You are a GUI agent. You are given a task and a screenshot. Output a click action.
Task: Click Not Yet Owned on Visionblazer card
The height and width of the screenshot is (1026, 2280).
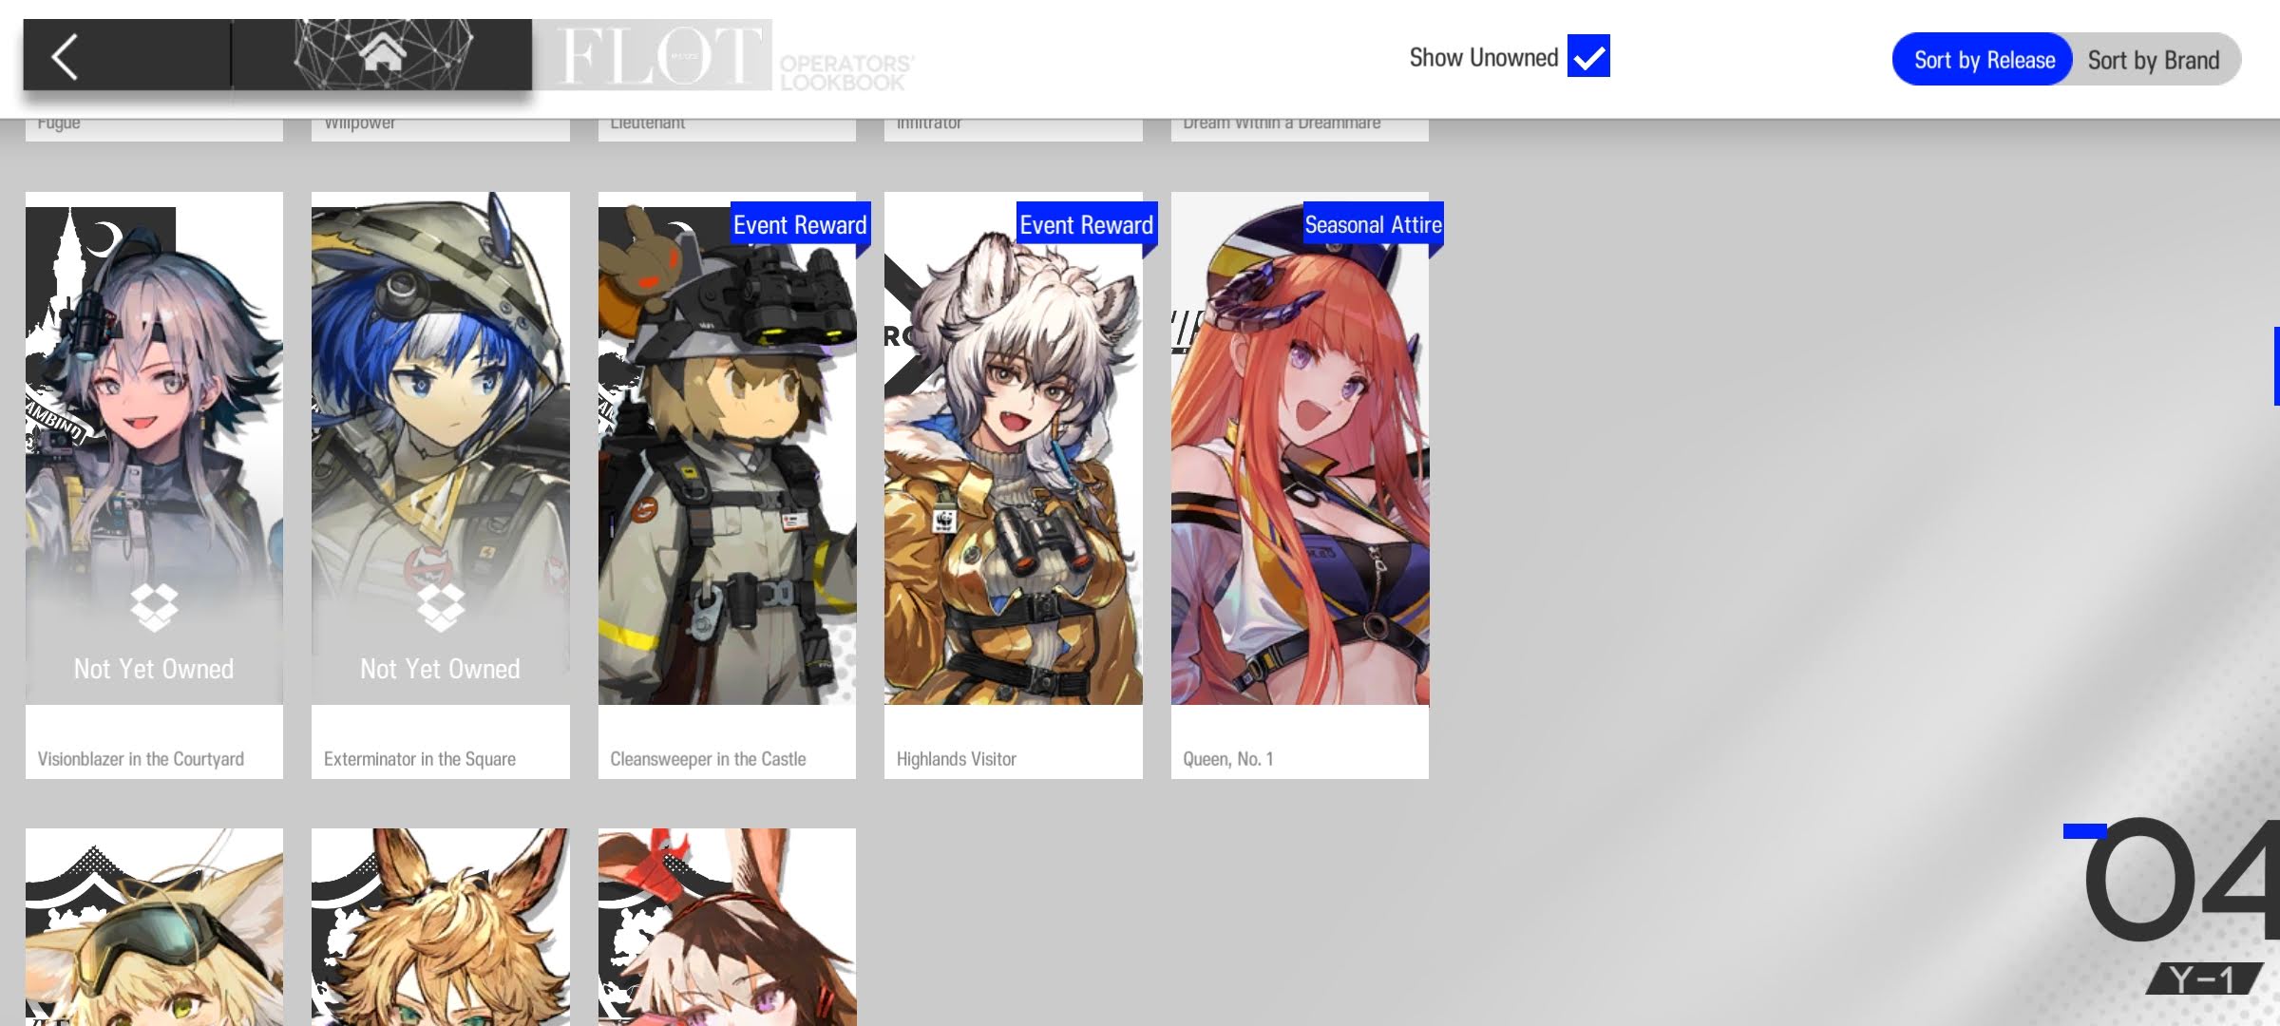(154, 669)
